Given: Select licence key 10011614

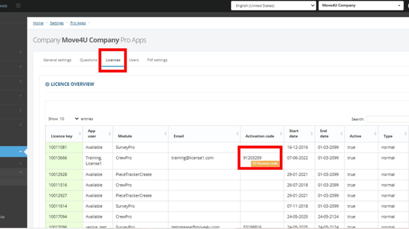Looking at the screenshot, I should pyautogui.click(x=58, y=206).
